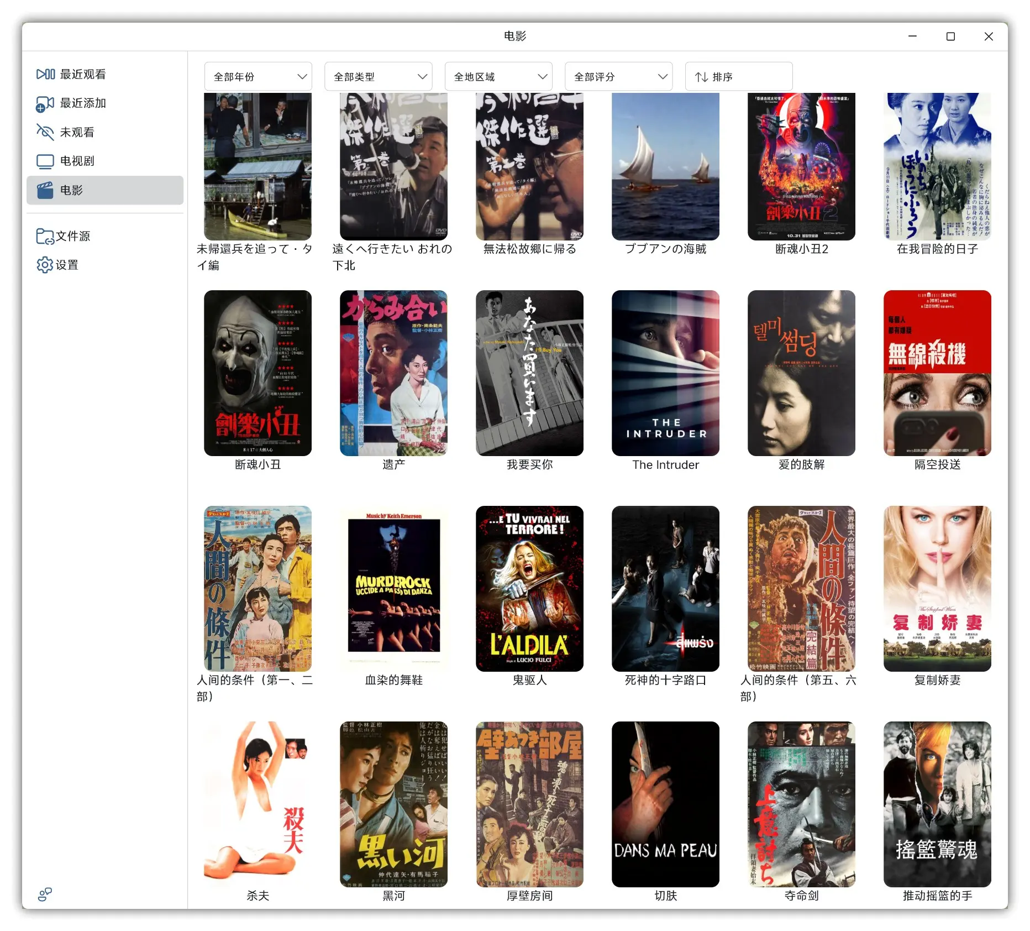This screenshot has width=1030, height=931.
Task: Open the 推动摇篮的手 poster
Action: click(937, 804)
